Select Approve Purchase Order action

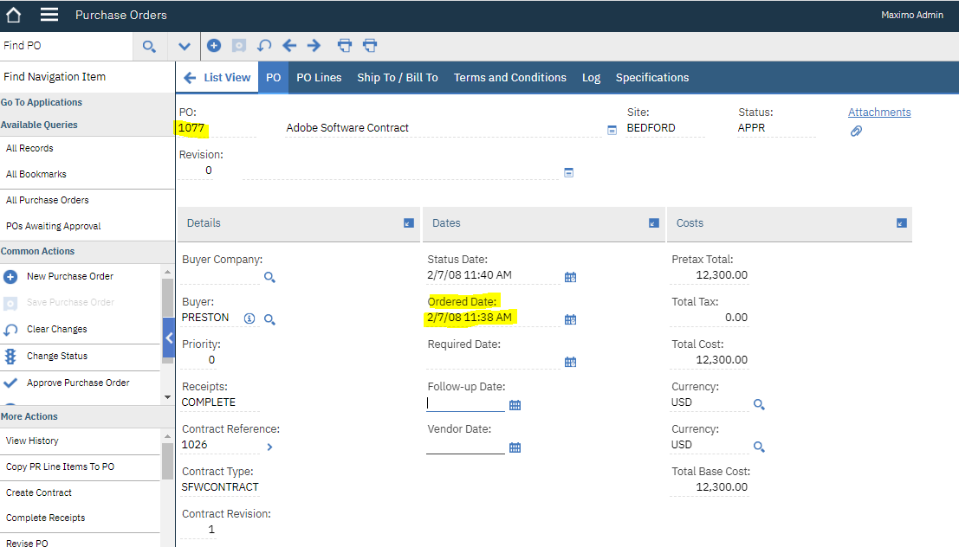coord(78,383)
